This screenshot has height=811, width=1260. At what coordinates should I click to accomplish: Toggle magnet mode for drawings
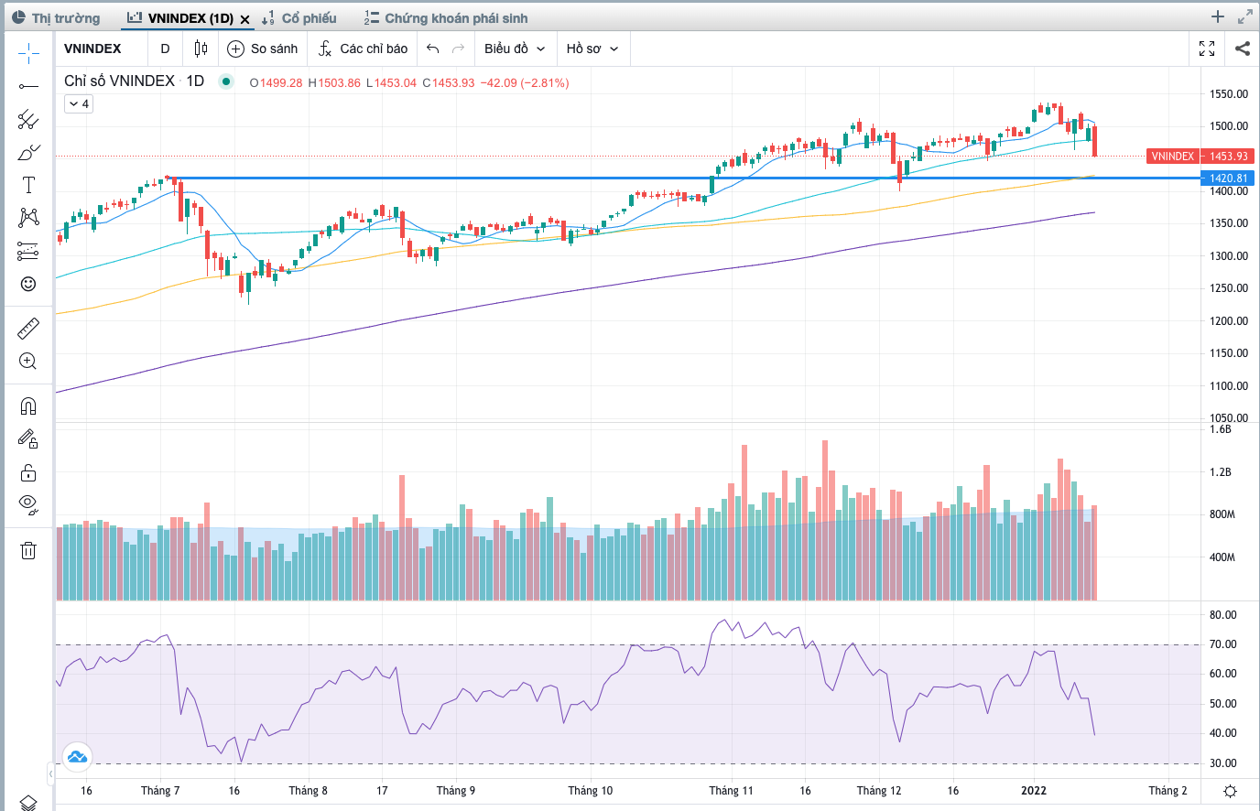(x=28, y=406)
